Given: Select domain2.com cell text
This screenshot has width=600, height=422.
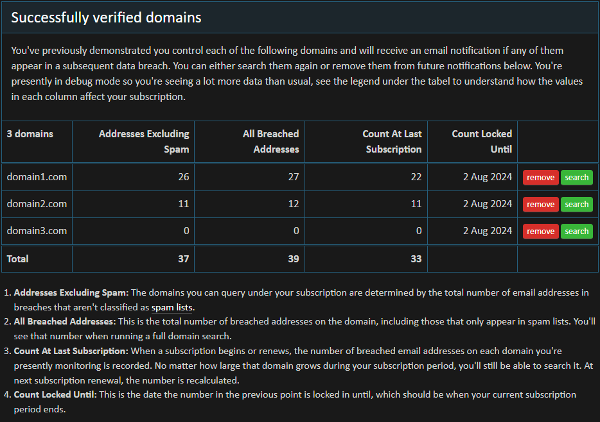Looking at the screenshot, I should (x=37, y=204).
